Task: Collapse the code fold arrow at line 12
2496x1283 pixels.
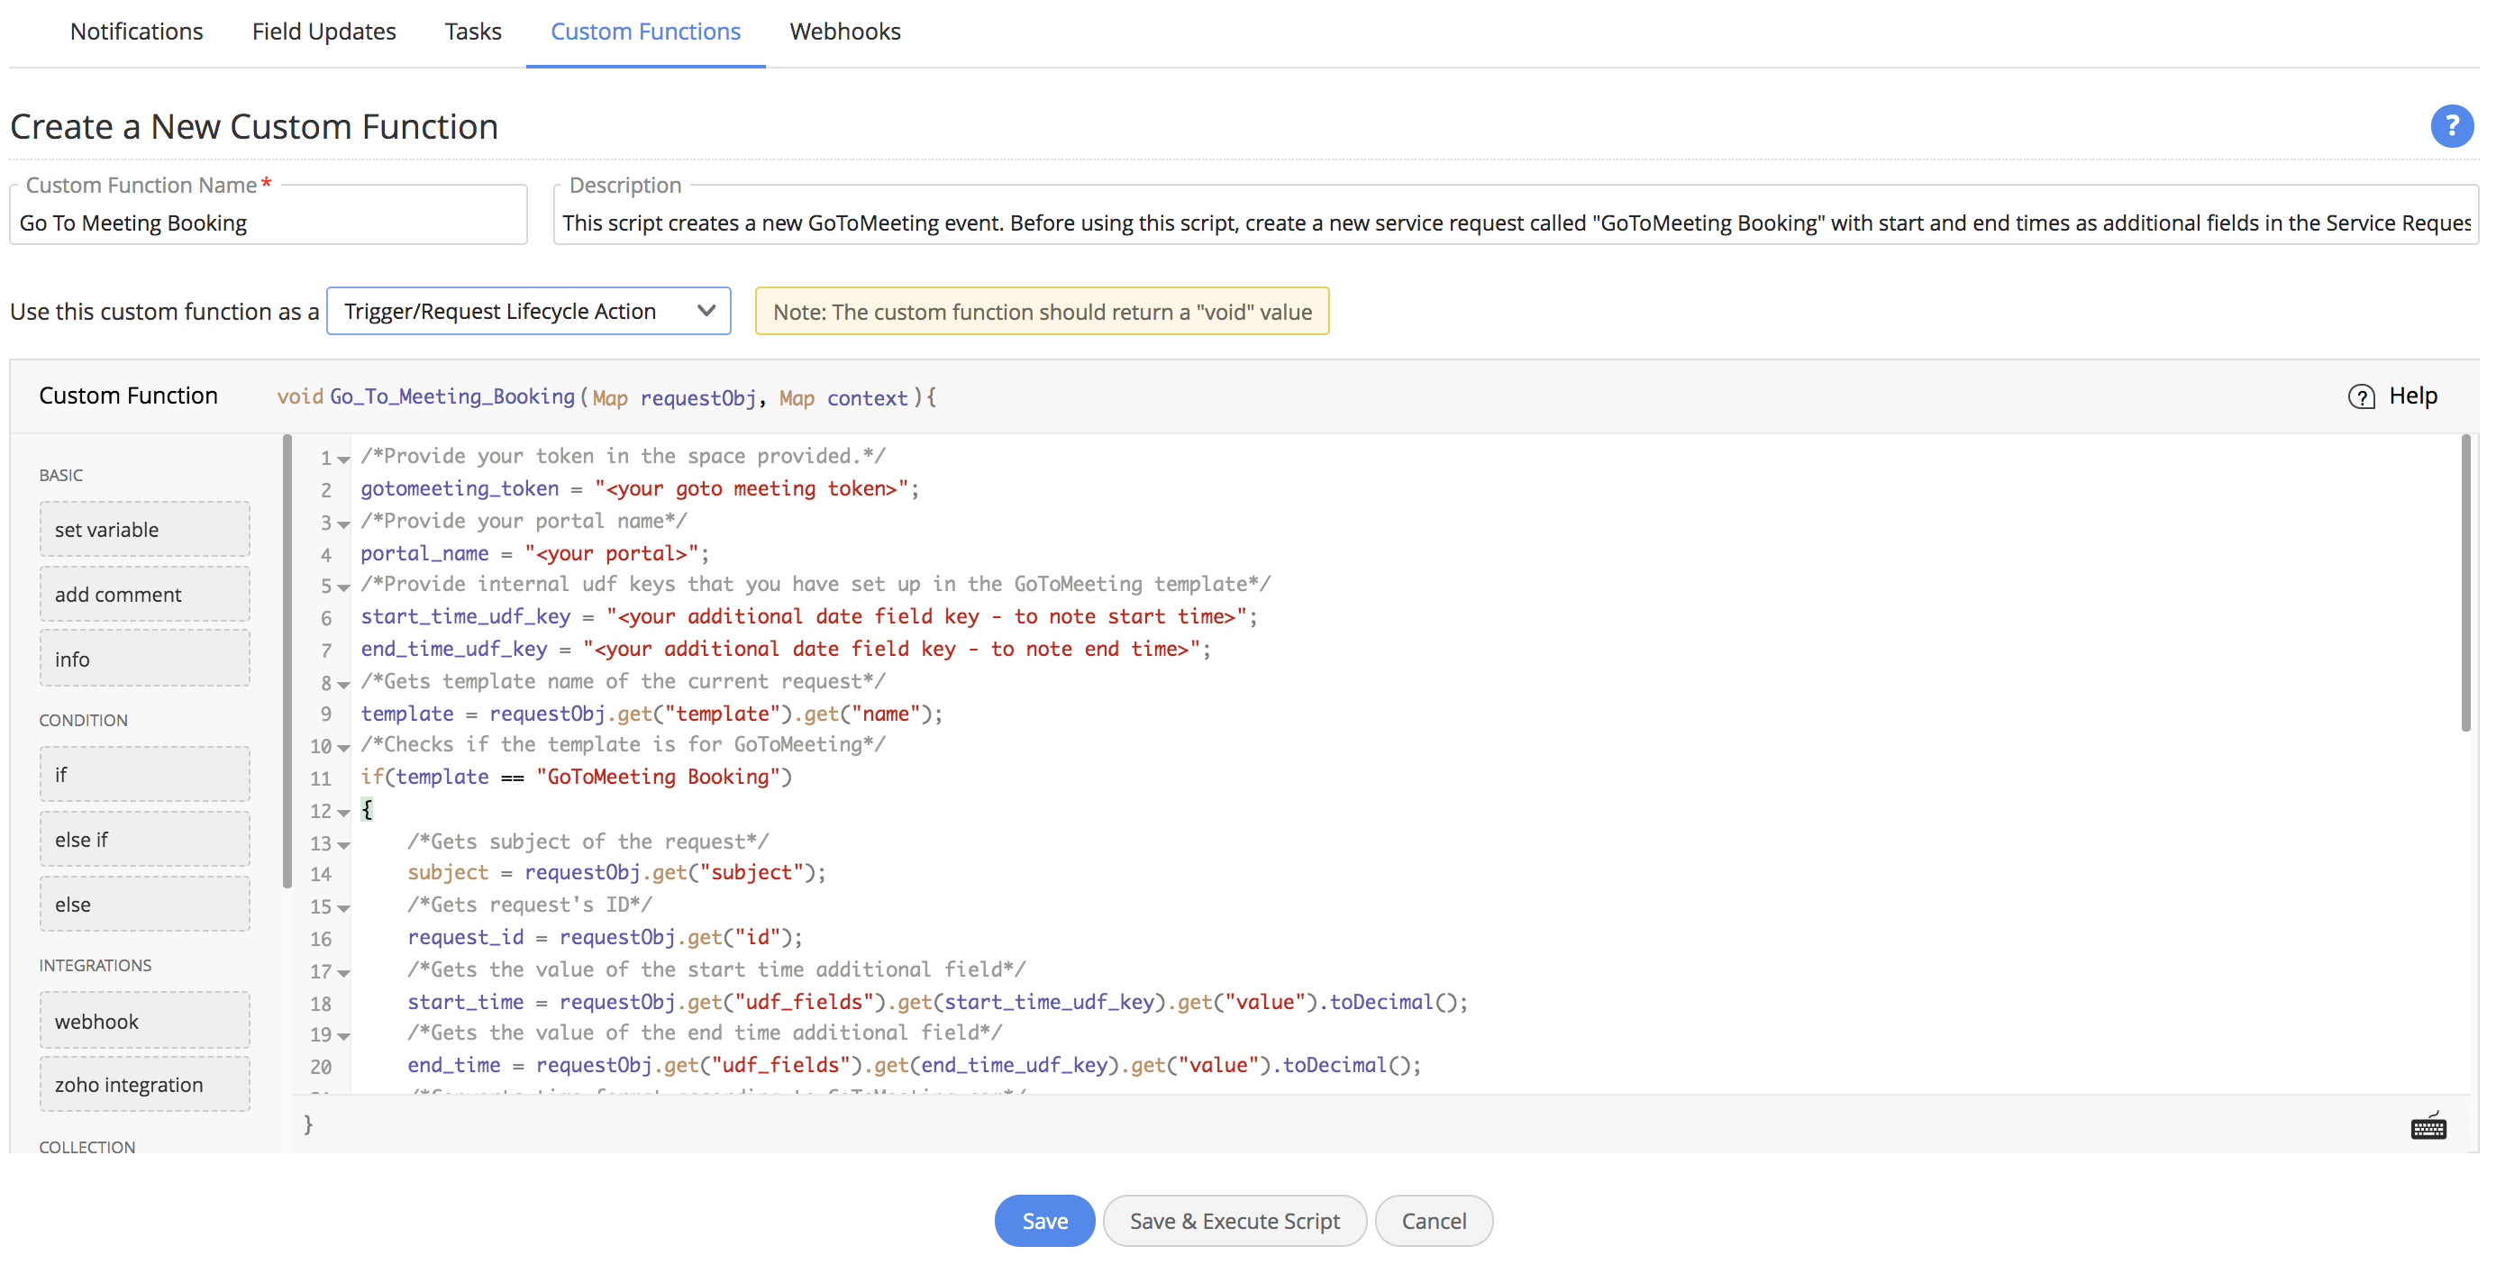Action: (344, 812)
